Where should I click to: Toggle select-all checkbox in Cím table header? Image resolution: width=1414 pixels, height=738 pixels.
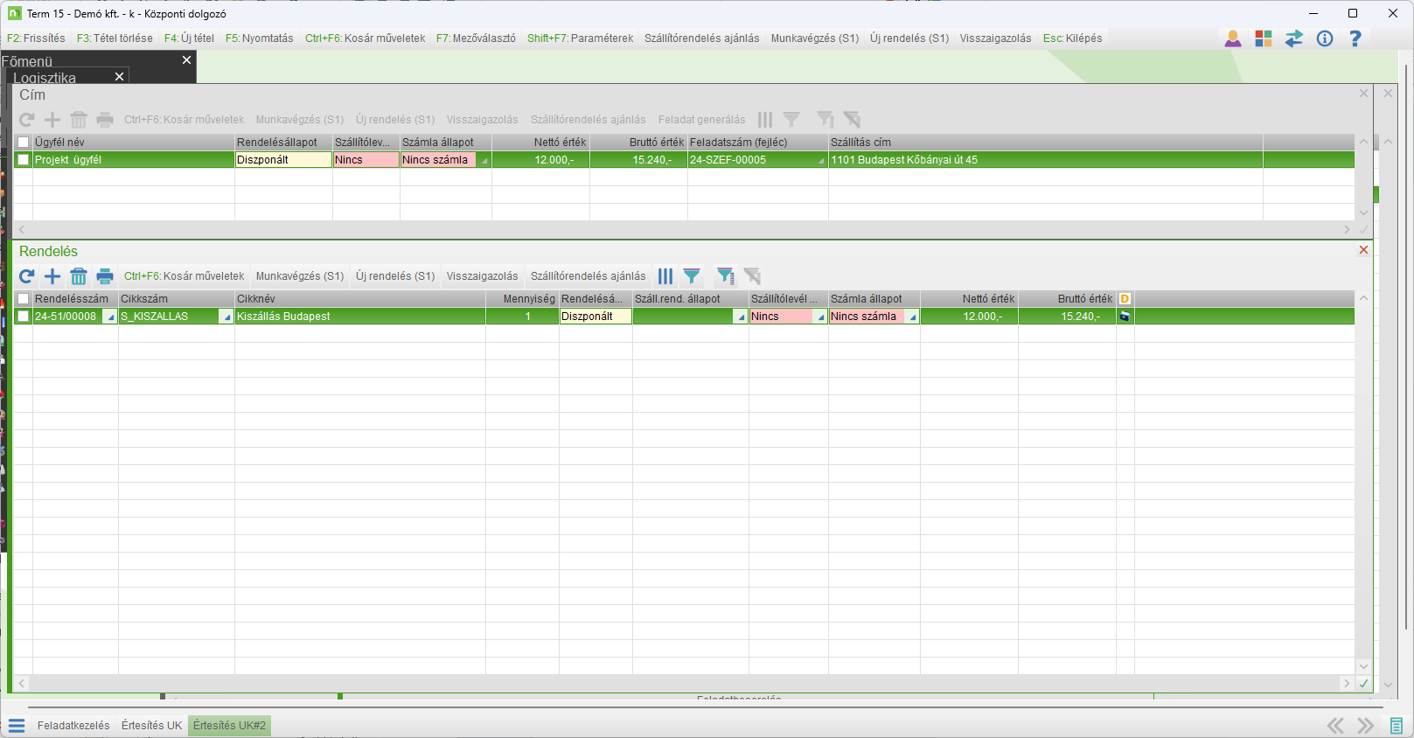[24, 143]
